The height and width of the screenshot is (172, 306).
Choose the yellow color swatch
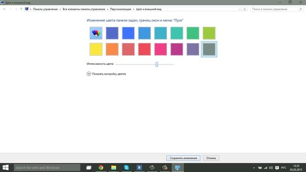click(x=96, y=49)
